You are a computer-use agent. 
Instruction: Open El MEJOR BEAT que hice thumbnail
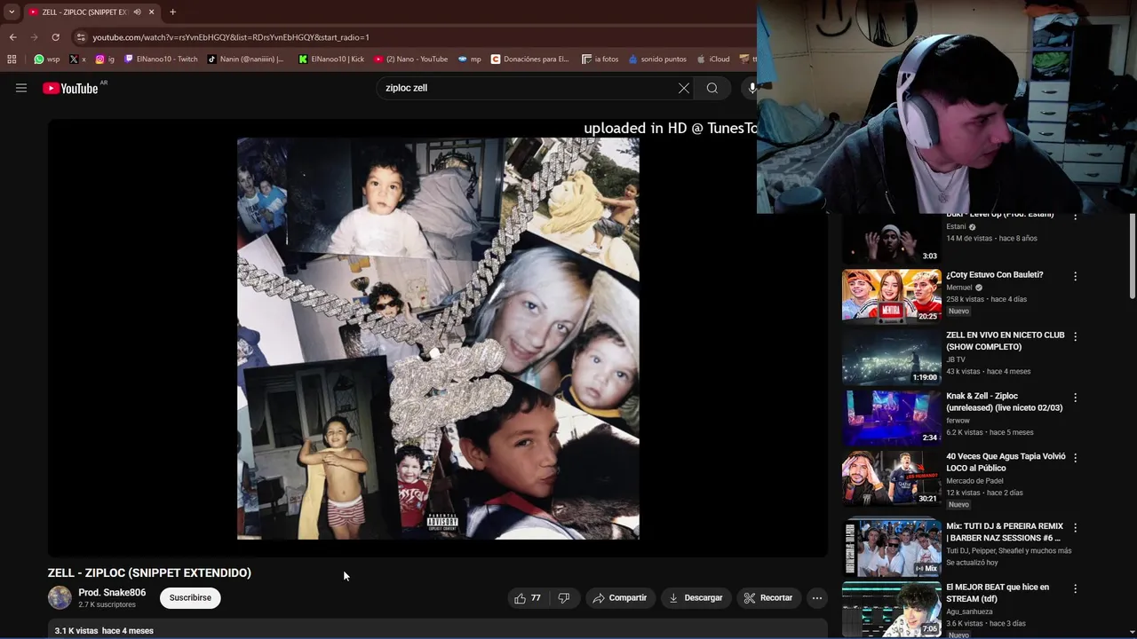(891, 609)
